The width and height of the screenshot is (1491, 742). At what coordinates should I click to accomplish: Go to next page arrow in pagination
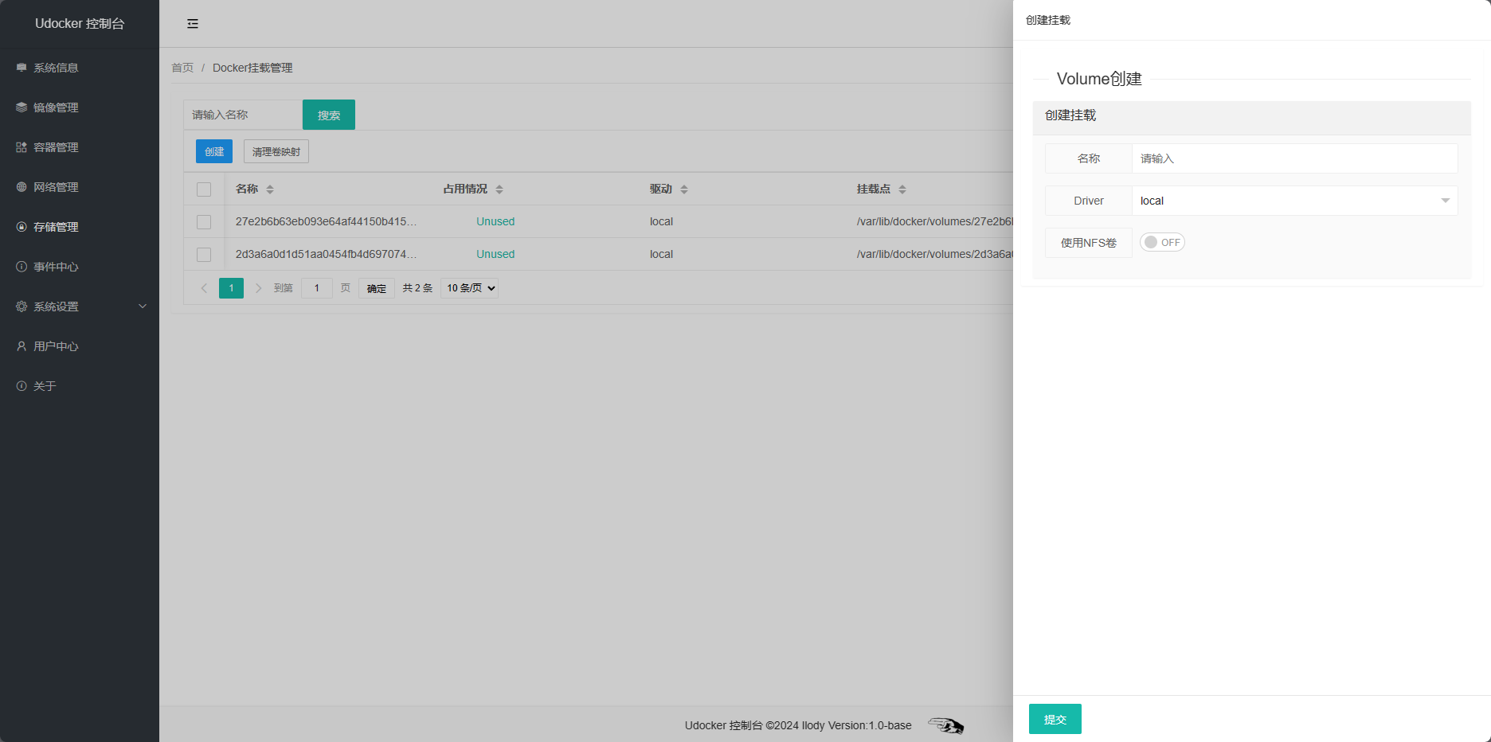tap(258, 288)
